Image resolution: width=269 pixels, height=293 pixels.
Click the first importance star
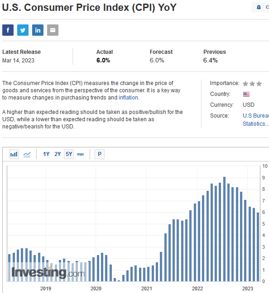pos(245,84)
